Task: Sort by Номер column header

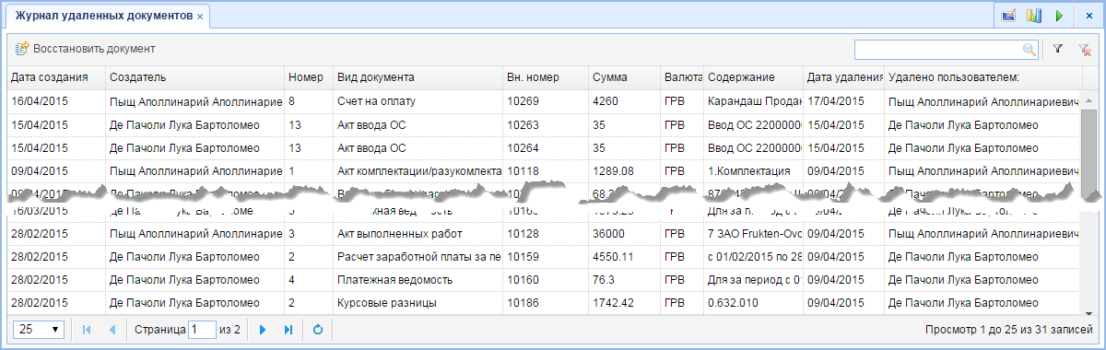Action: coord(308,77)
